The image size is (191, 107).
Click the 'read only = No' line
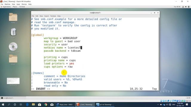coord(55,86)
